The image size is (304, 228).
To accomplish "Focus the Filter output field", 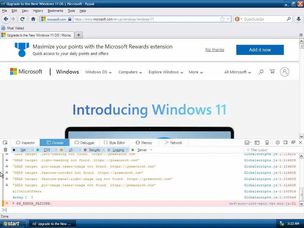I will pyautogui.click(x=273, y=150).
